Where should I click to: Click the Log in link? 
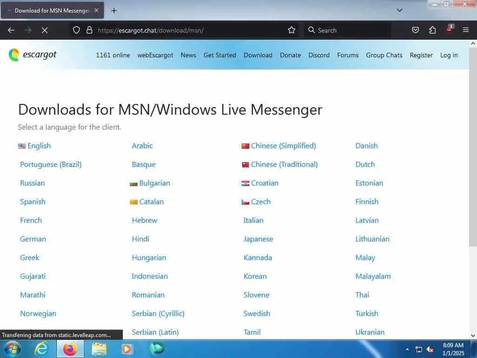(449, 55)
